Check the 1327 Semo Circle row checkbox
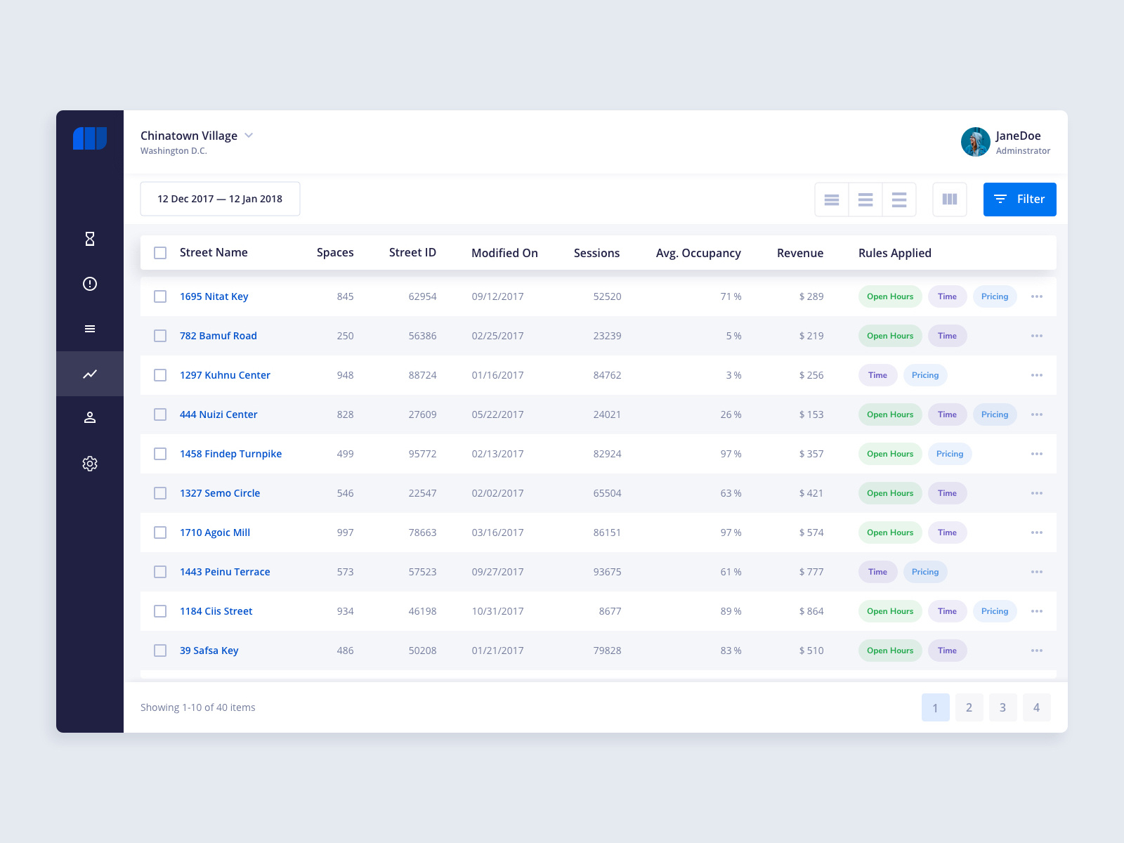The width and height of the screenshot is (1124, 843). (160, 493)
